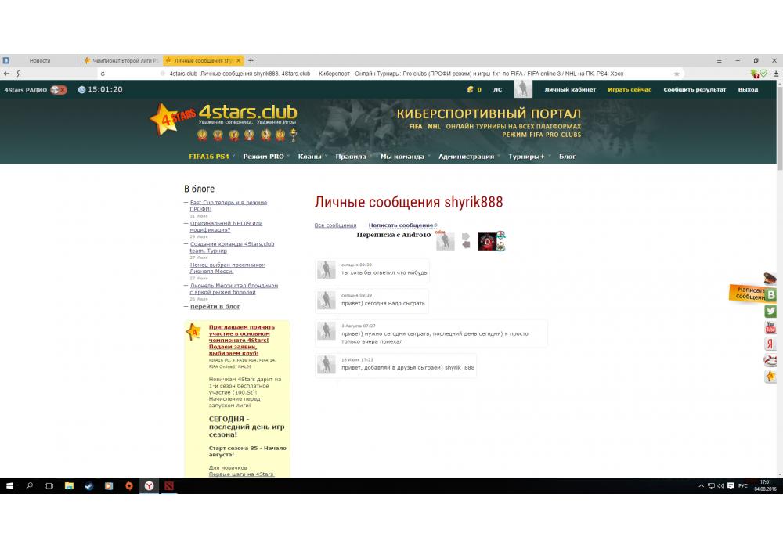Open the Yandex sidebar icon
The image size is (783, 548).
771,344
